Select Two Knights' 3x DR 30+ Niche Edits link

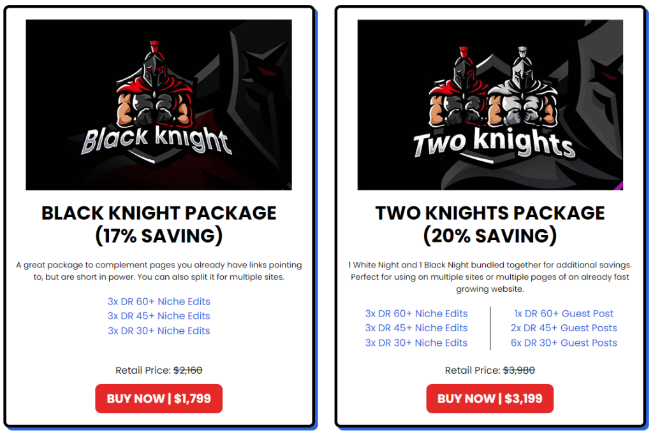416,343
